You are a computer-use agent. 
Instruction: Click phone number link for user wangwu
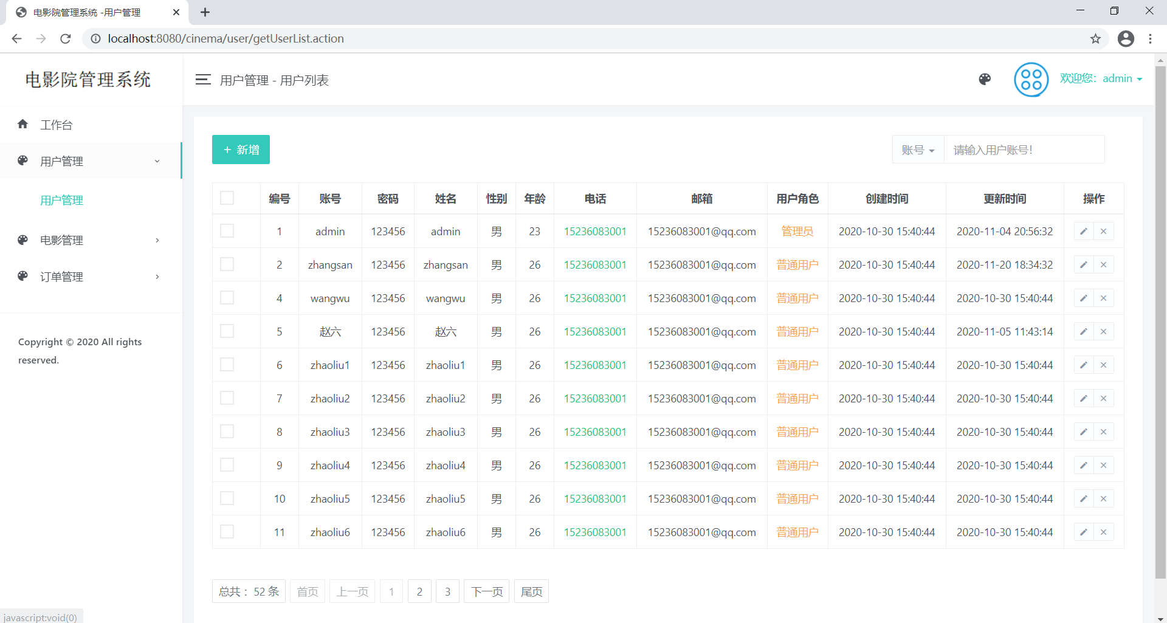595,298
